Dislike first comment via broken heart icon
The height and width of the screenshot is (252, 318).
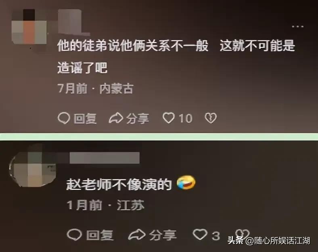(211, 118)
